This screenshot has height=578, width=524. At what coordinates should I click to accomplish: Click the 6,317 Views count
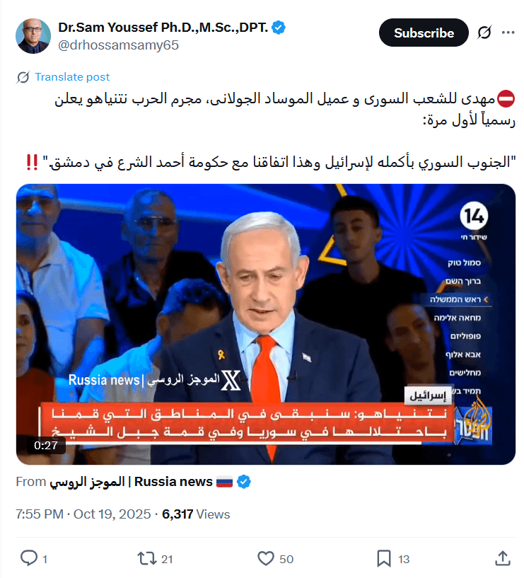click(x=196, y=514)
